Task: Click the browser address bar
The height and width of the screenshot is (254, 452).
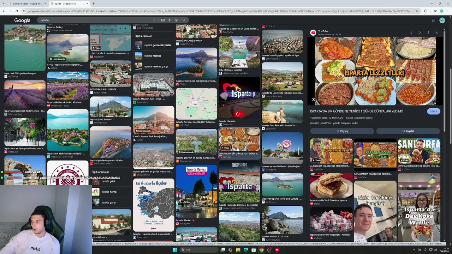Action: pyautogui.click(x=221, y=11)
